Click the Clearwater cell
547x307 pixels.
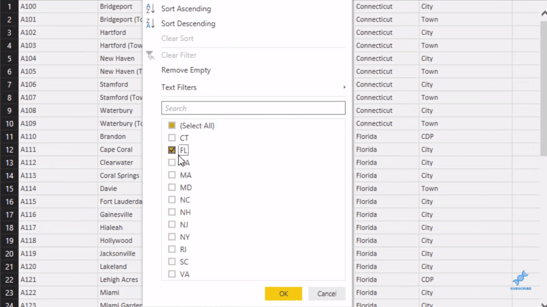pos(121,163)
